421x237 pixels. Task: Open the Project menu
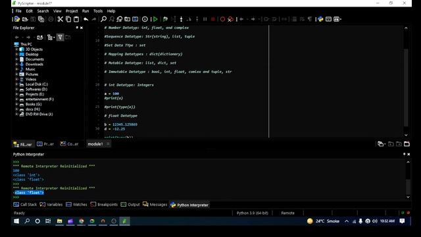(x=72, y=11)
